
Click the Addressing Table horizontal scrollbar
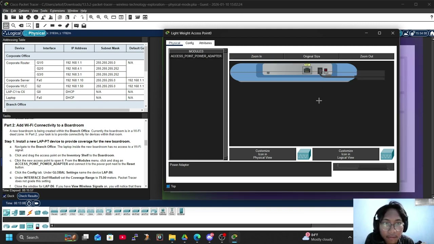pyautogui.click(x=68, y=110)
